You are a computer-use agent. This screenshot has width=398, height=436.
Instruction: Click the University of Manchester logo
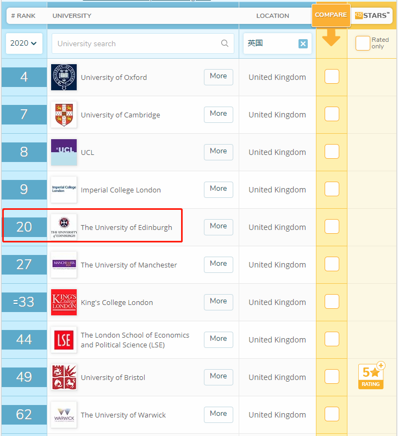point(64,265)
